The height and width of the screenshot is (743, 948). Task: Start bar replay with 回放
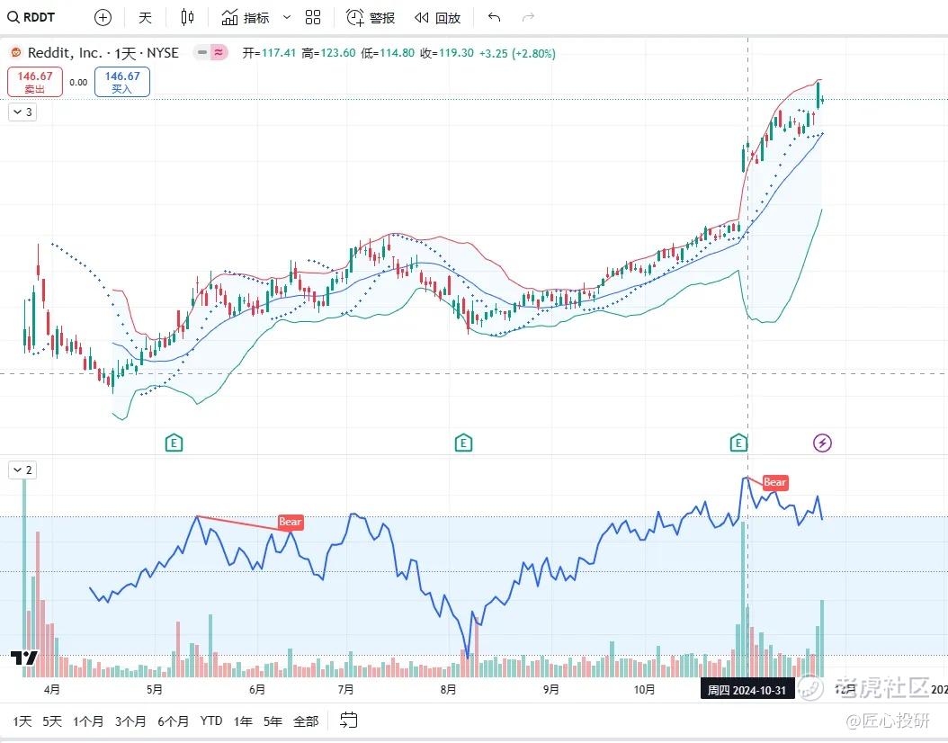click(438, 17)
